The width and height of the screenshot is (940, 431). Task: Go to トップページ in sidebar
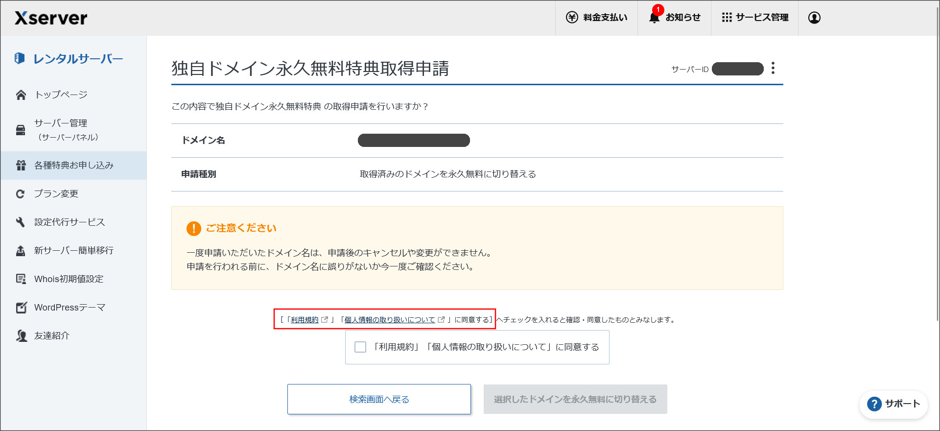73,95
